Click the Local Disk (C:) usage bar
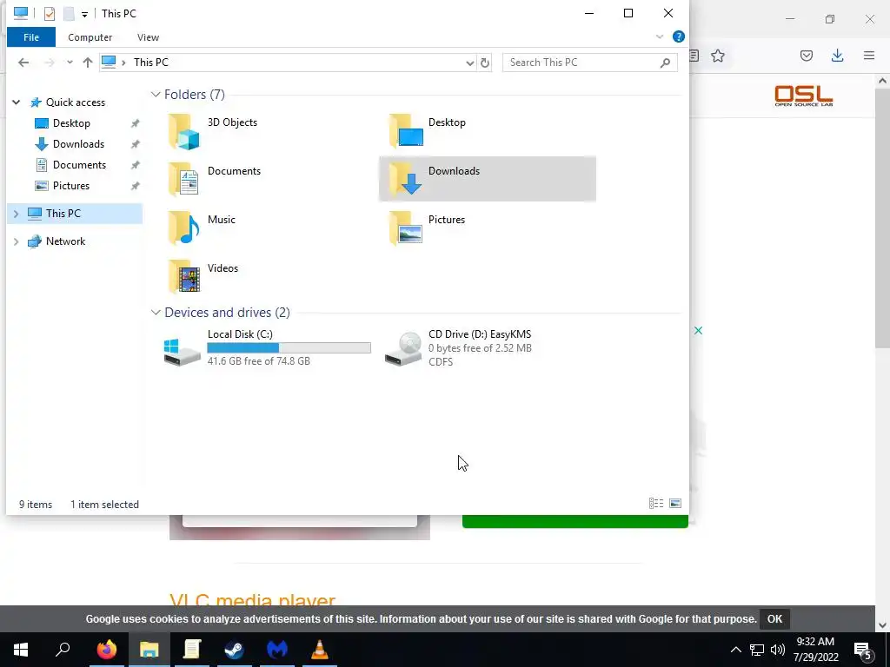The height and width of the screenshot is (667, 890). (x=289, y=347)
